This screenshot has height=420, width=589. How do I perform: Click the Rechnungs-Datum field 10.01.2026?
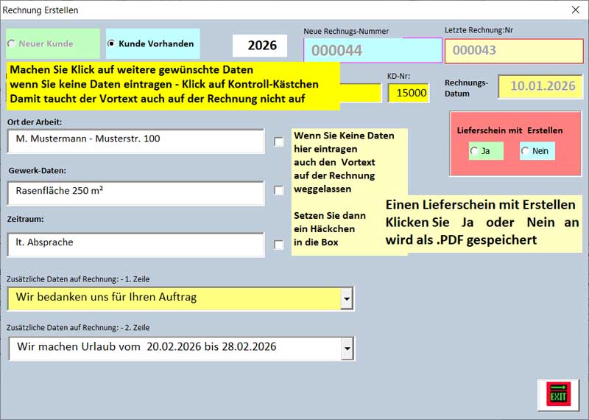point(541,86)
